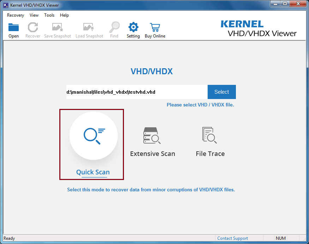The image size is (309, 244).
Task: Click the Ready status bar text
Action: pyautogui.click(x=9, y=238)
